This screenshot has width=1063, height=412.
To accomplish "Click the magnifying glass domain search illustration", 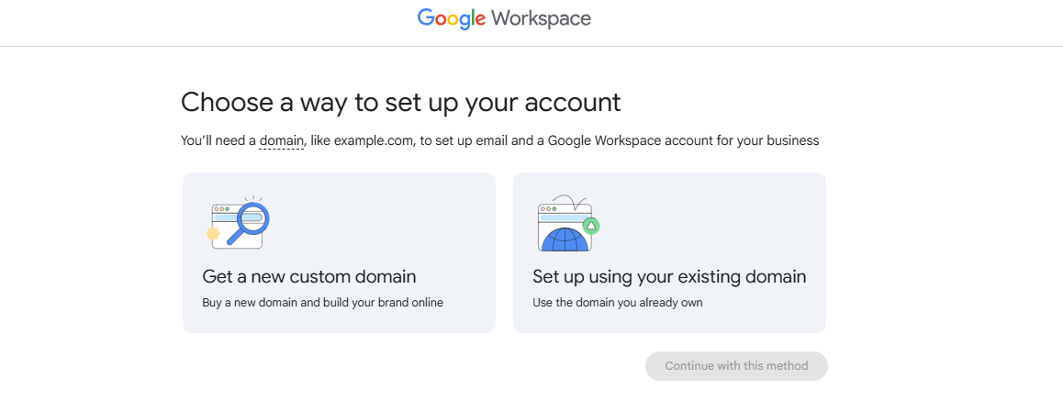I will (238, 223).
